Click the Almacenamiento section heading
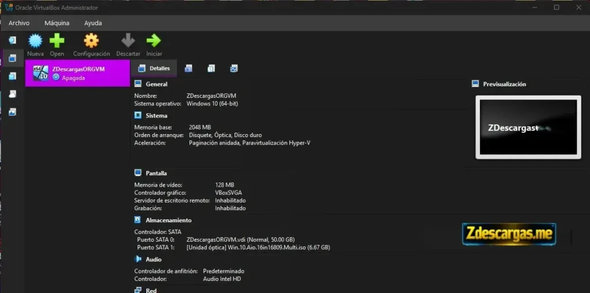 [169, 220]
